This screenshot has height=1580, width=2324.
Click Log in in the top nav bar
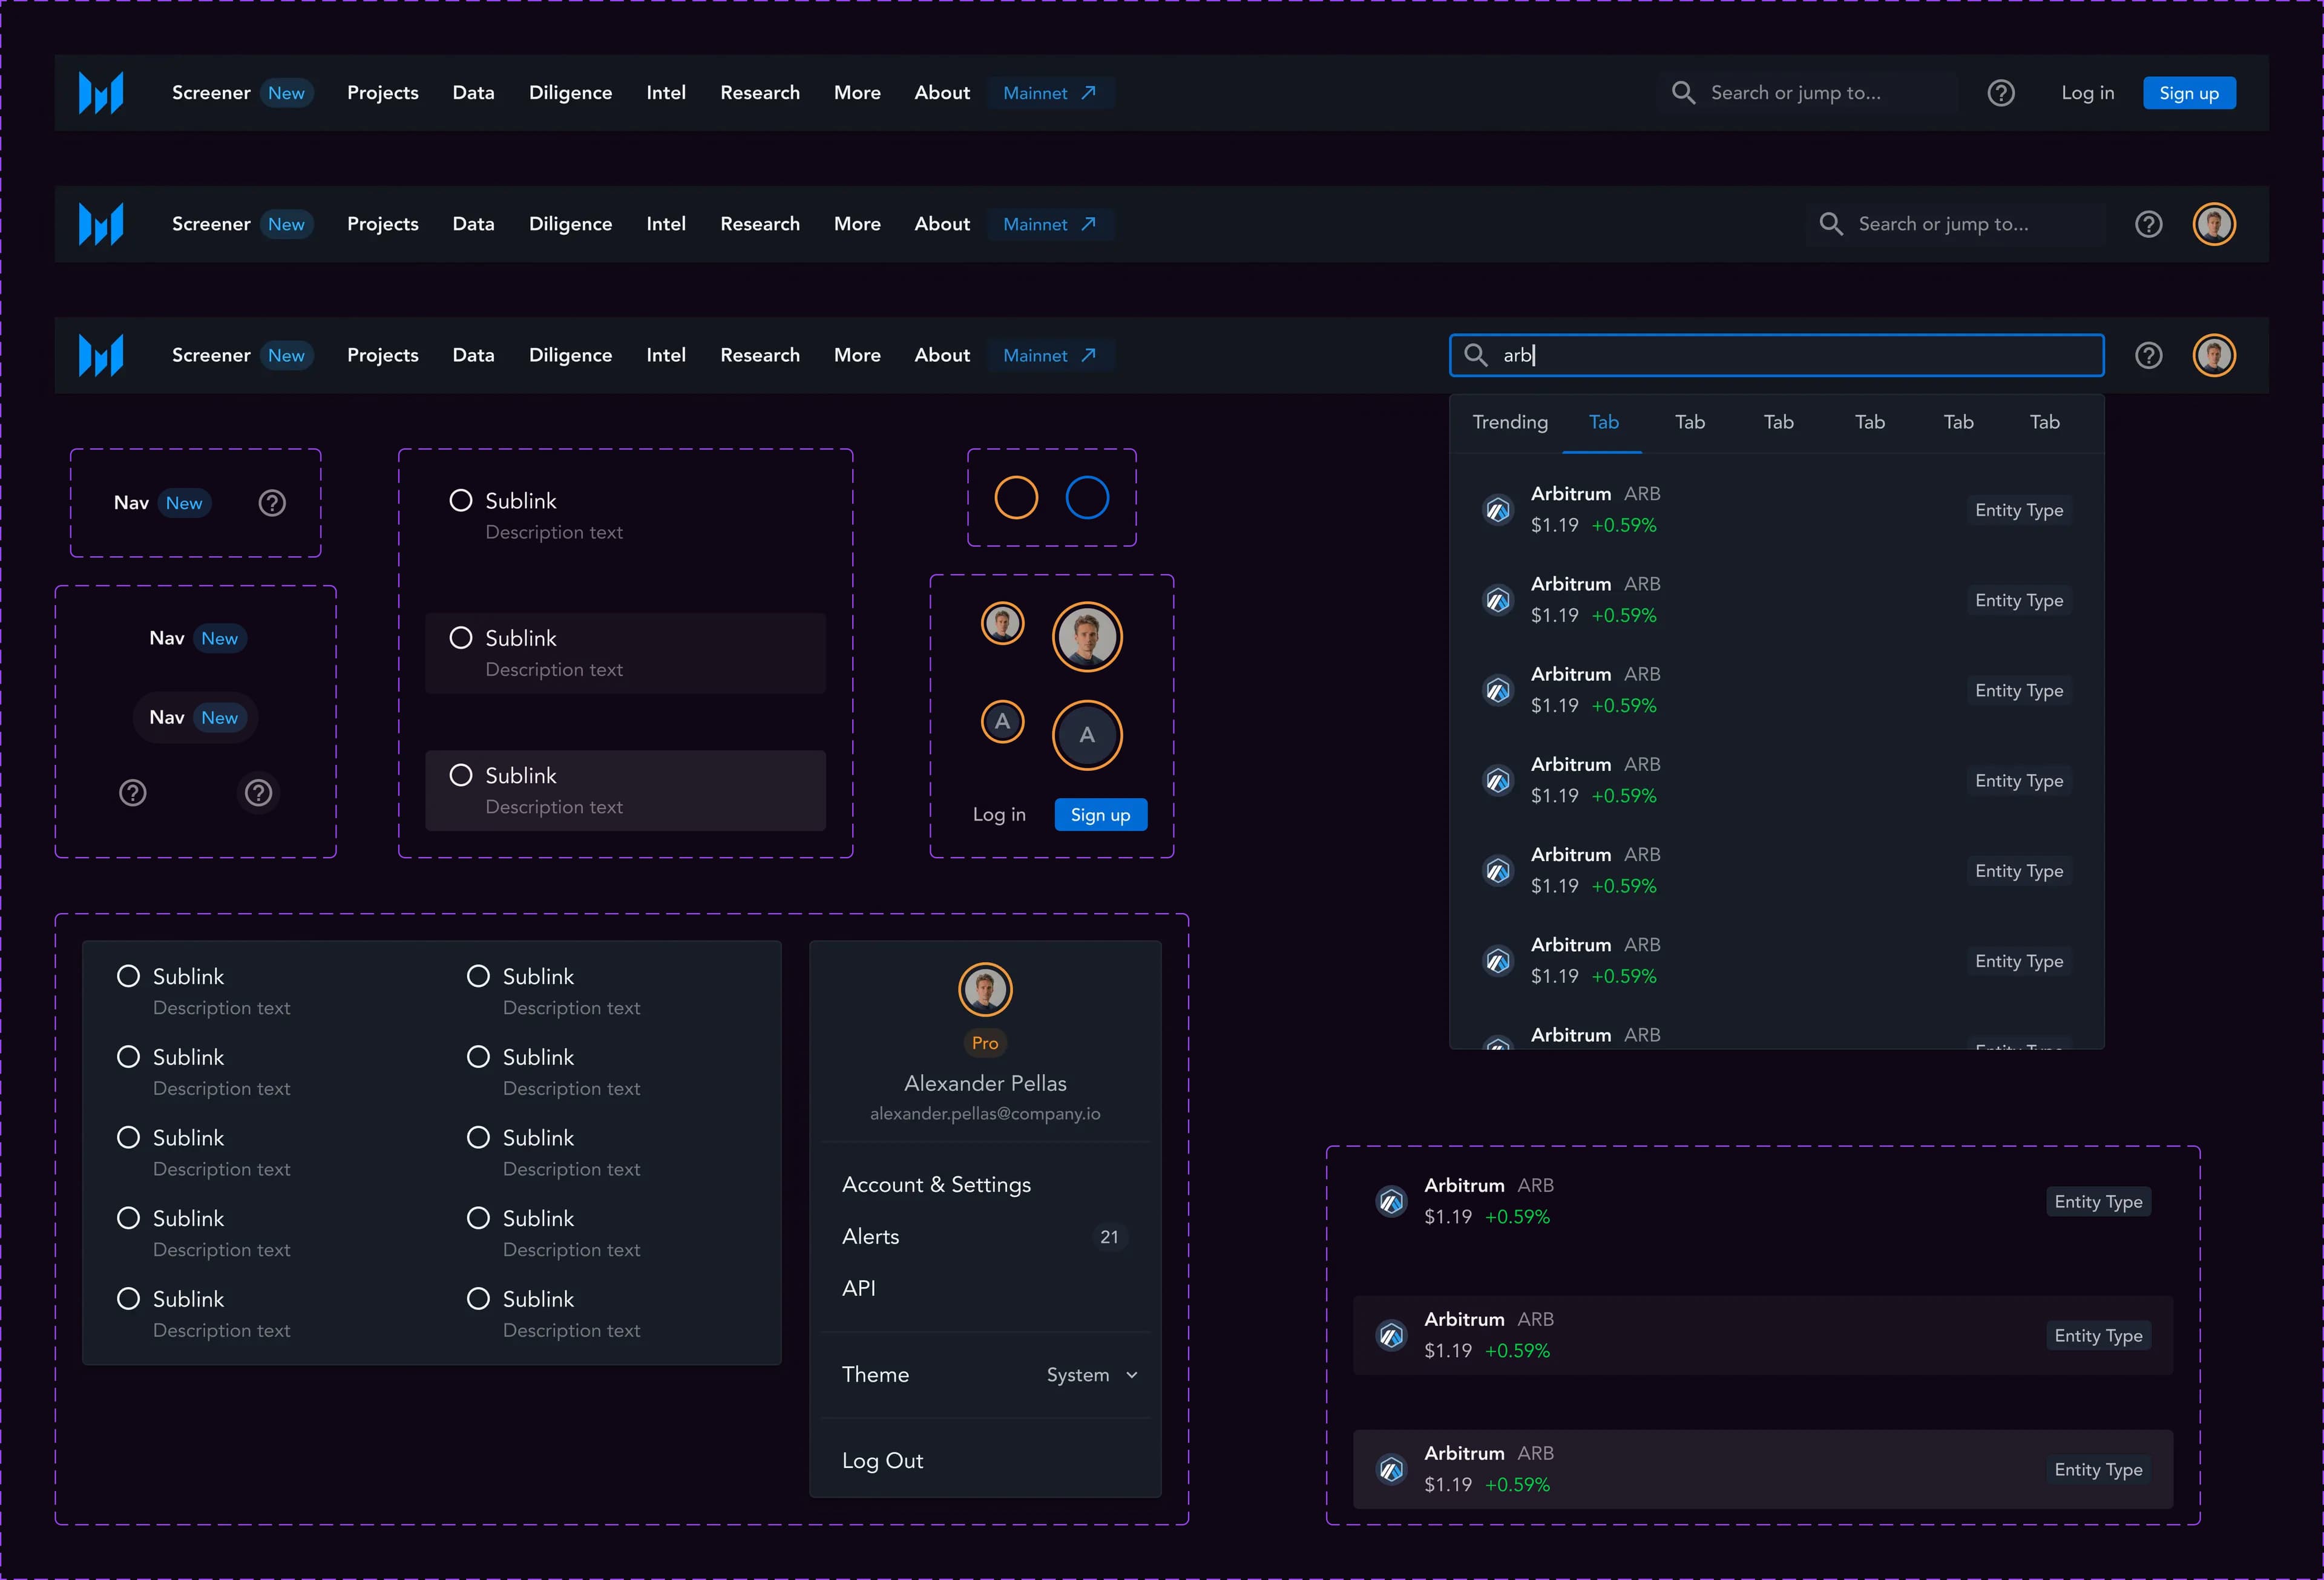2087,93
